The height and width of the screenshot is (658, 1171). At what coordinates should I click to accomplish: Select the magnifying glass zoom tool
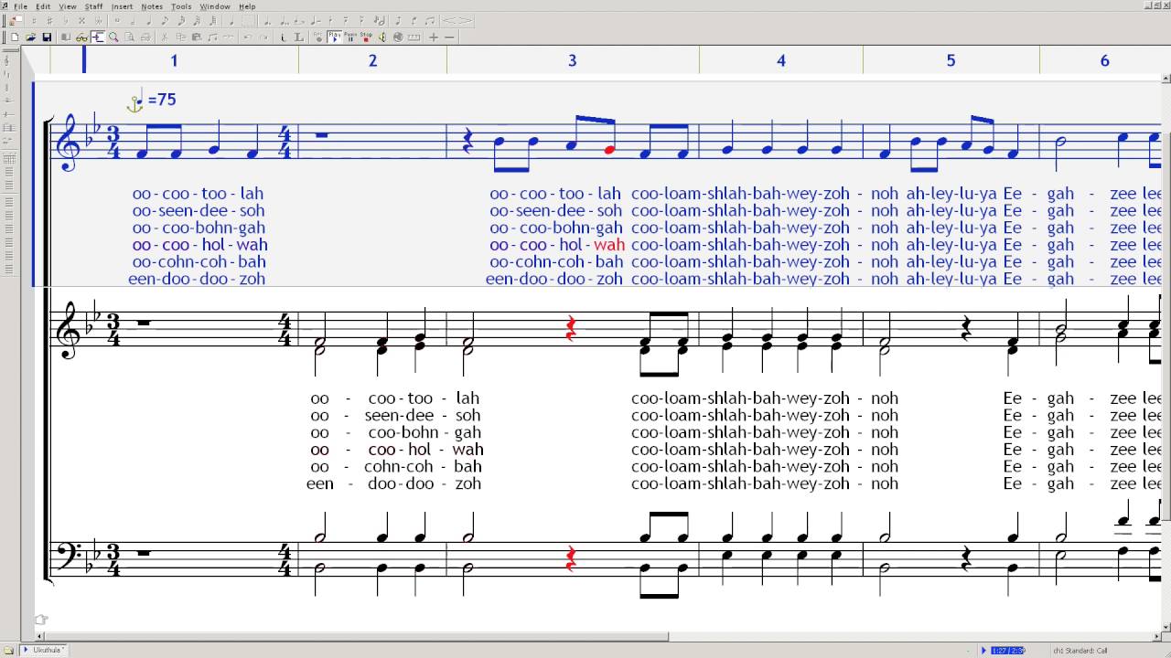tap(113, 37)
